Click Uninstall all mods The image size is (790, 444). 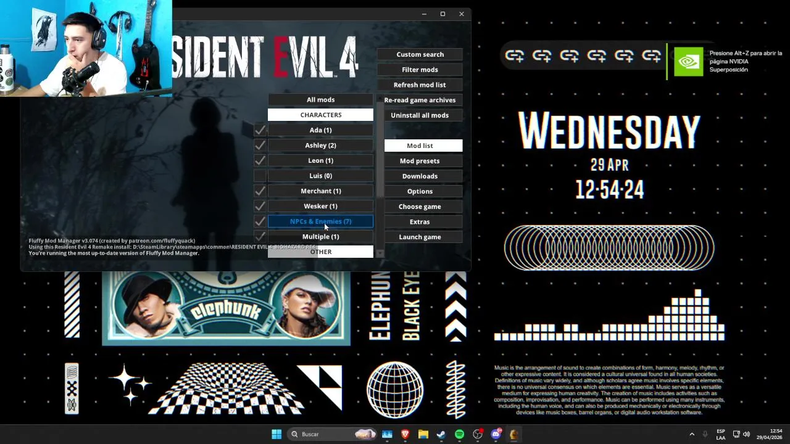point(420,115)
